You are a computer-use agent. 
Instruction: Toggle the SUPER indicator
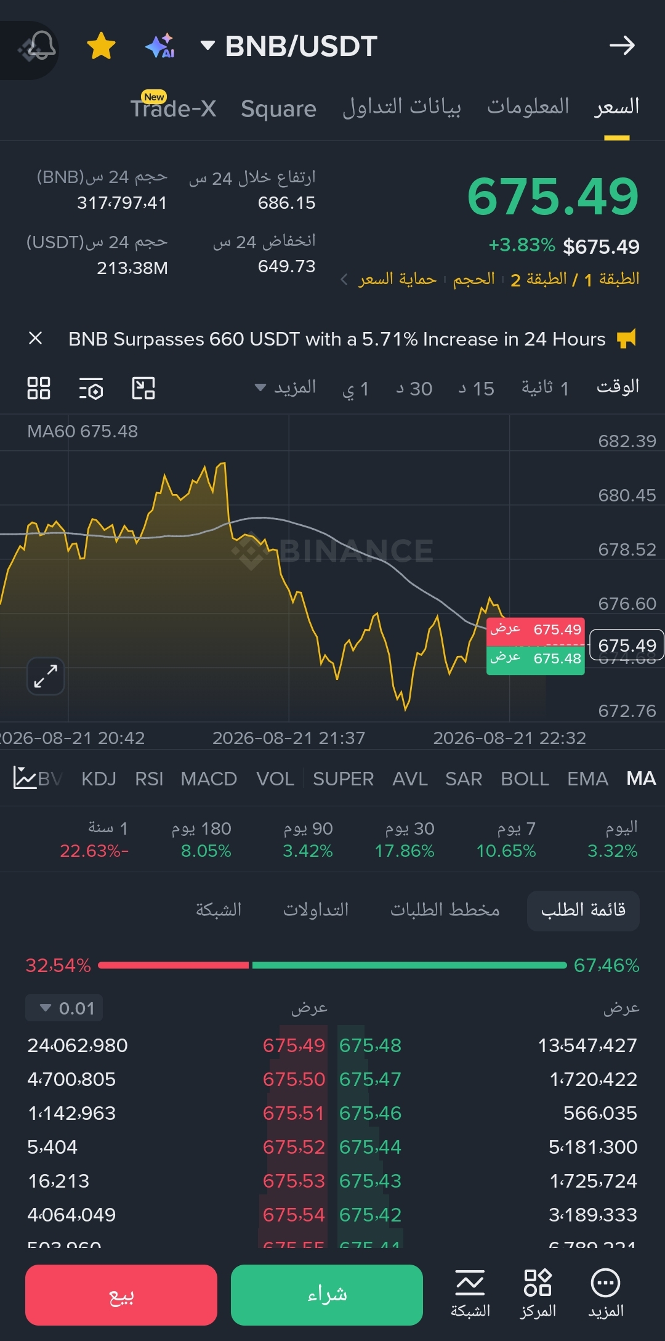pos(343,779)
